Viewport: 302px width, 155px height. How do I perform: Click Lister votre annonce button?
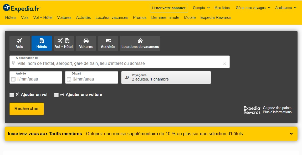point(169,8)
